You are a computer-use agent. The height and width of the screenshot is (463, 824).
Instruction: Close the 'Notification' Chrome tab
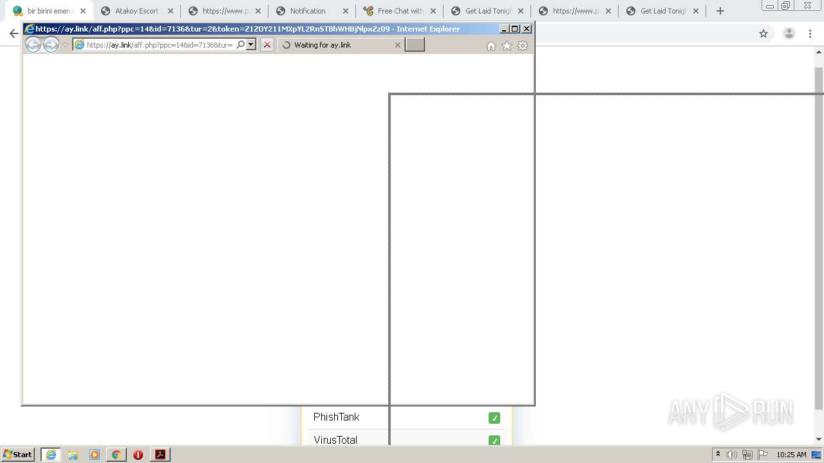[346, 11]
